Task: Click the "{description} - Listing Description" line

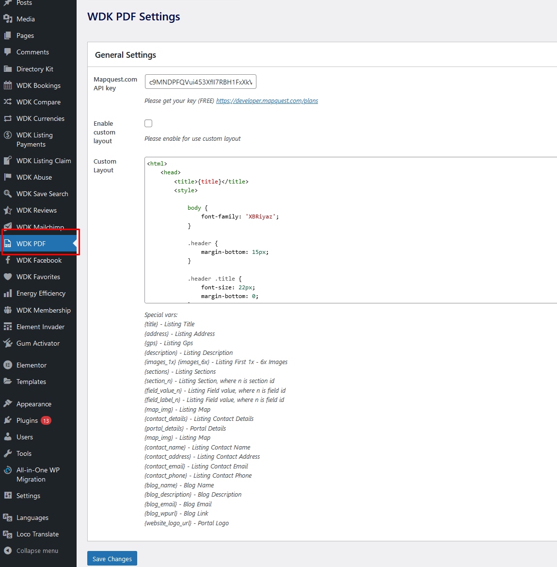Action: pos(189,353)
